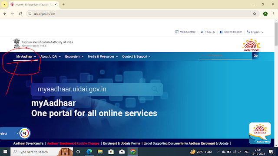This screenshot has height=156, width=278.
Task: Expand the English language dropdown
Action: coord(255,32)
